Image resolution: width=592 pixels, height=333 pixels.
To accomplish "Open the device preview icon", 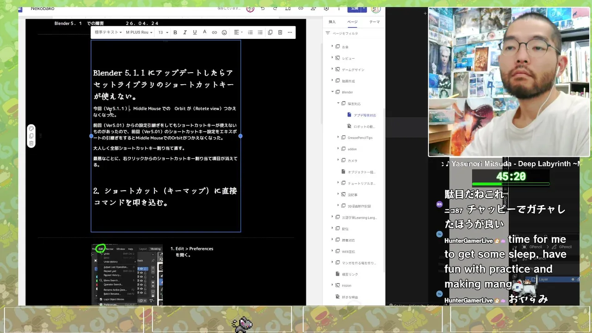I will click(x=288, y=8).
